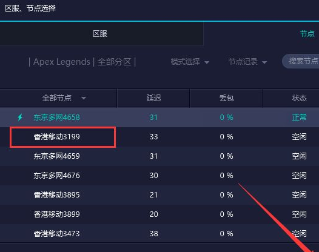Click the 正常 status of 东京多网4658
The width and height of the screenshot is (319, 252).
click(x=299, y=118)
